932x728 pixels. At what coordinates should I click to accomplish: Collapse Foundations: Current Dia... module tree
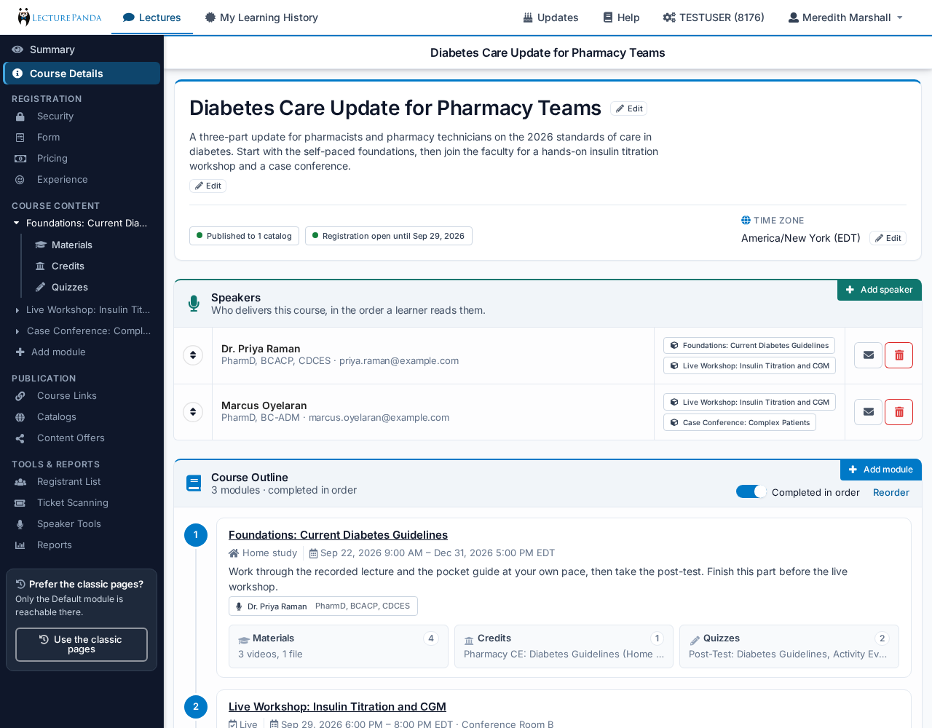pyautogui.click(x=16, y=223)
